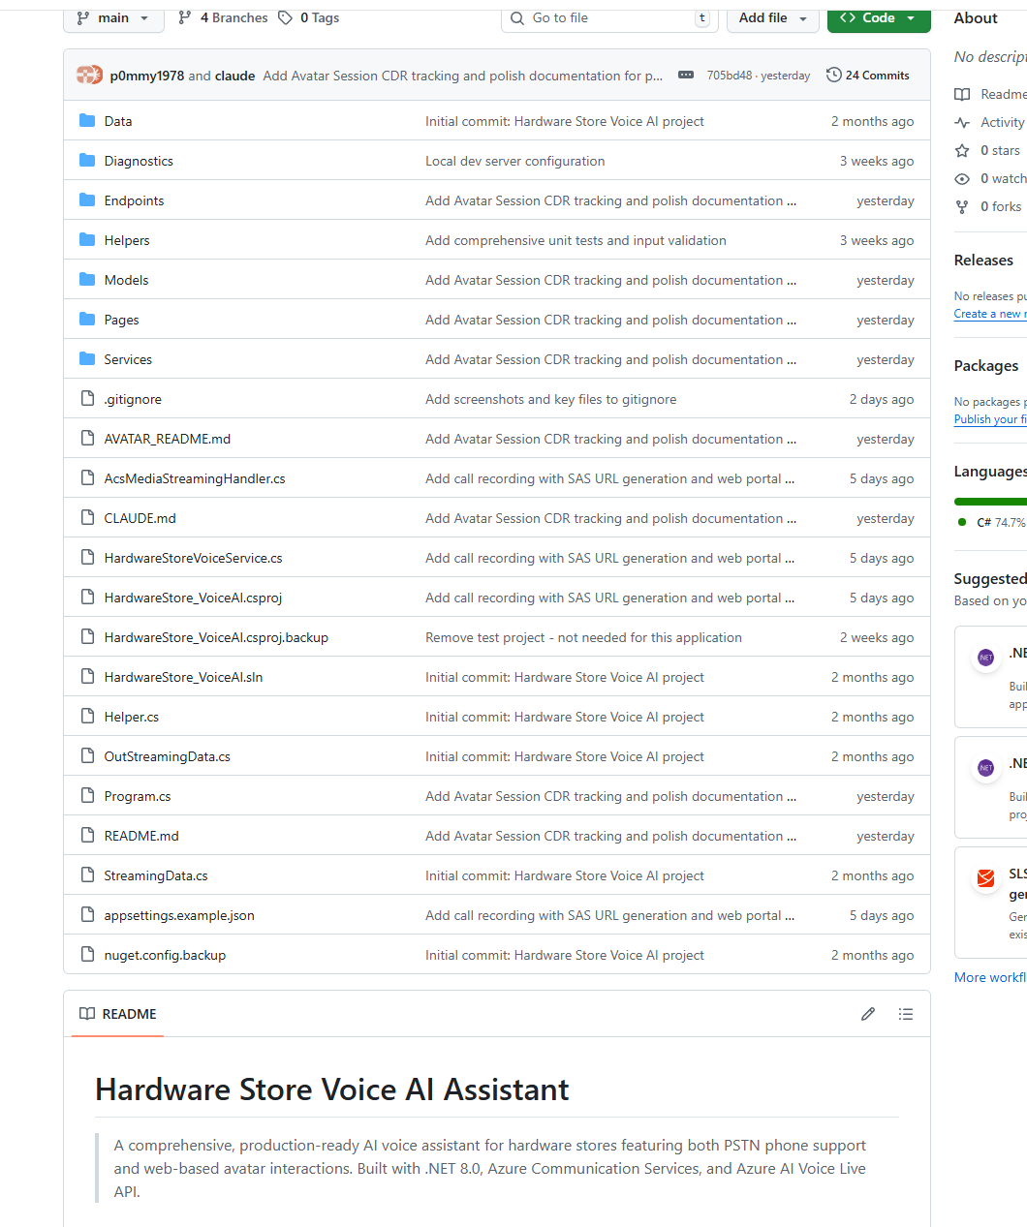Click the Go to file search box
The width and height of the screenshot is (1027, 1227).
point(607,18)
